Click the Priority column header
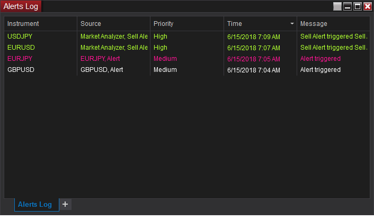This screenshot has height=220, width=374. (163, 24)
